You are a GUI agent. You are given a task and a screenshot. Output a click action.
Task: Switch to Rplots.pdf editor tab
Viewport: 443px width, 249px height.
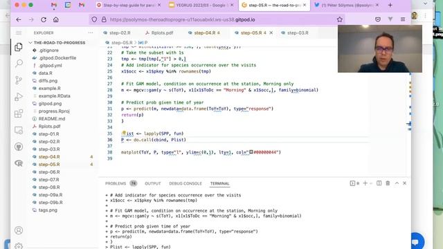(x=159, y=33)
